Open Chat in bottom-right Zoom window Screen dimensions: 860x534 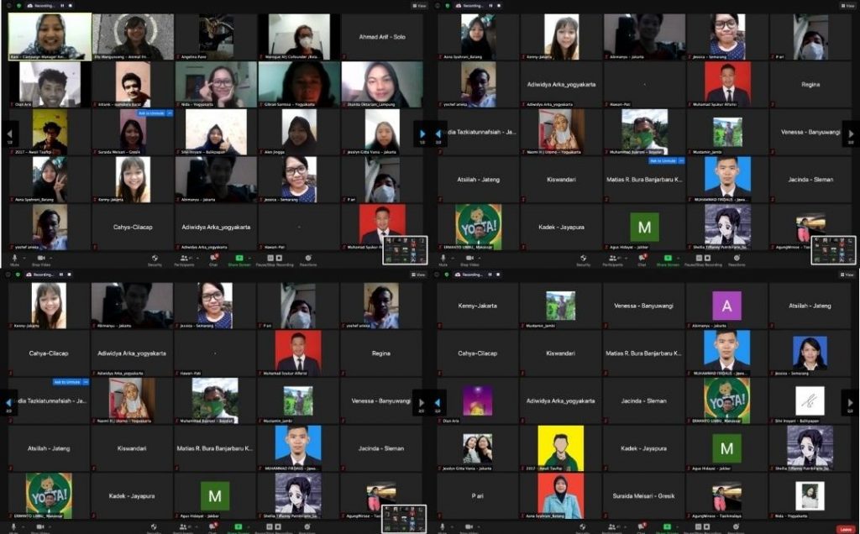pyautogui.click(x=642, y=527)
